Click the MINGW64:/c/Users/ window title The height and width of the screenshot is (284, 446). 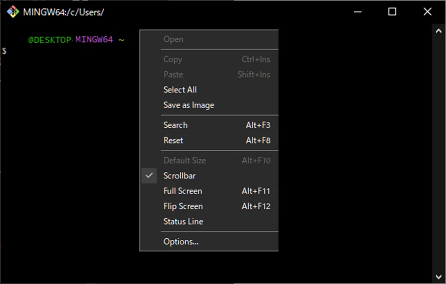[63, 12]
